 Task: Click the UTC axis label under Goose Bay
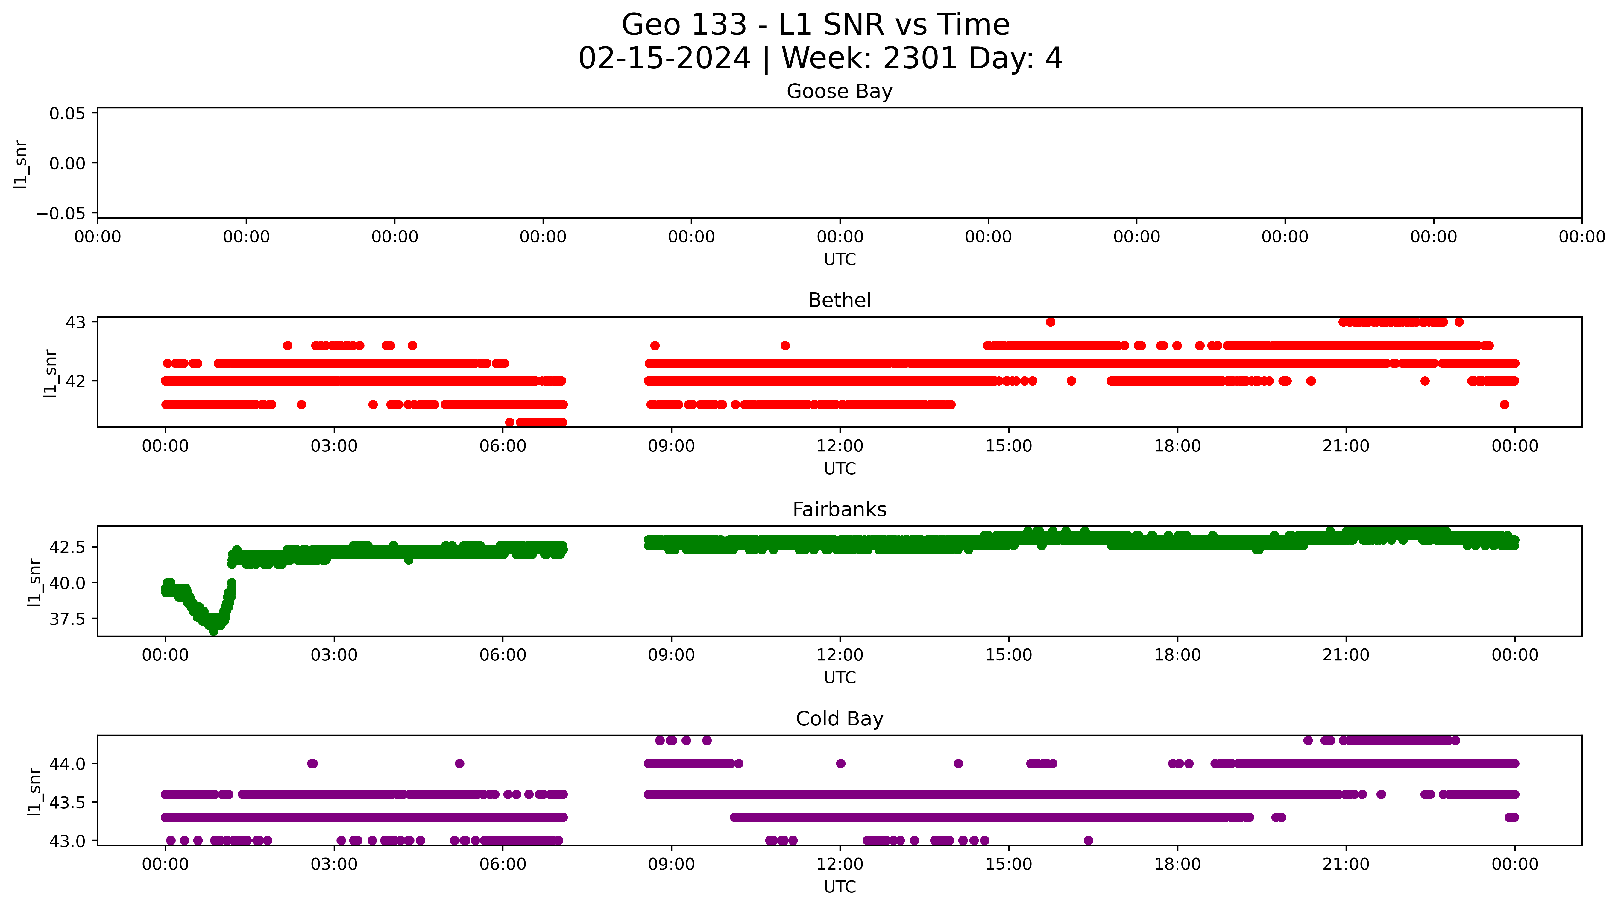pyautogui.click(x=840, y=260)
